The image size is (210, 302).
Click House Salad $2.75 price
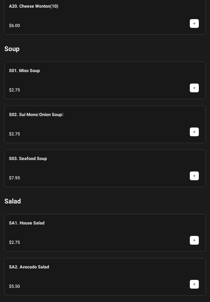coord(14,242)
